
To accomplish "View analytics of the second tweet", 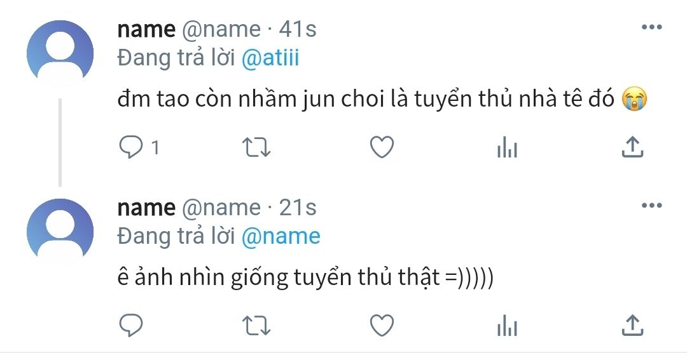I will coord(507,326).
